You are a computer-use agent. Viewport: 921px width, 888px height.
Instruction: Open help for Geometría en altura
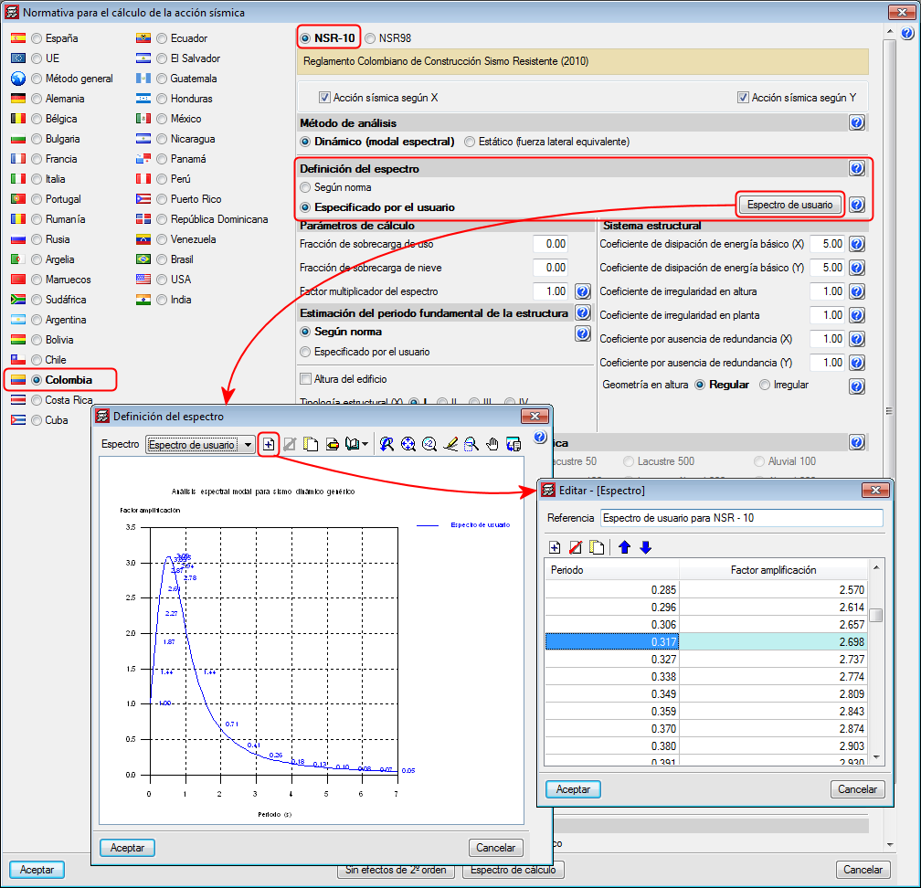click(857, 386)
